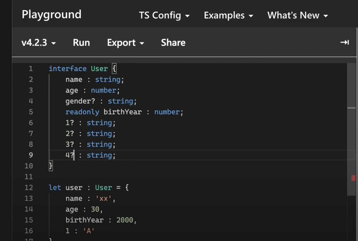This screenshot has height=241, width=358.
Task: Run the TypeScript code
Action: [x=81, y=42]
